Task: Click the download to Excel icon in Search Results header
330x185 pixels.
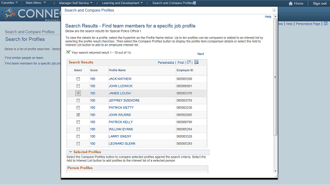Action: (196, 62)
